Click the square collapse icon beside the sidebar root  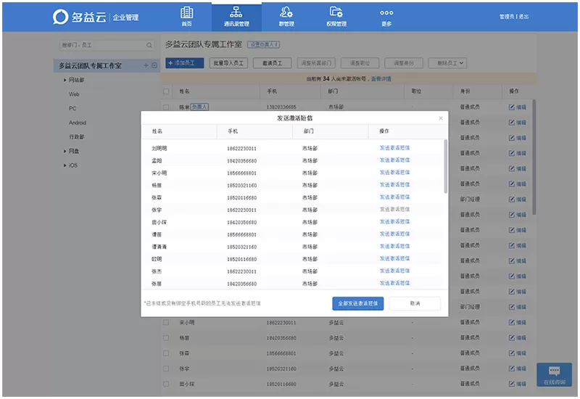tap(154, 65)
